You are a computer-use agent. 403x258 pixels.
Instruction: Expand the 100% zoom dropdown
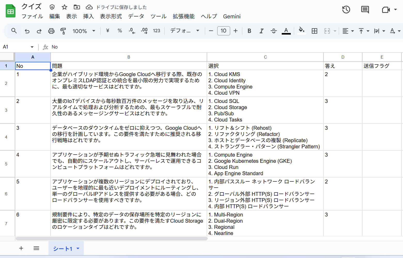coord(84,31)
